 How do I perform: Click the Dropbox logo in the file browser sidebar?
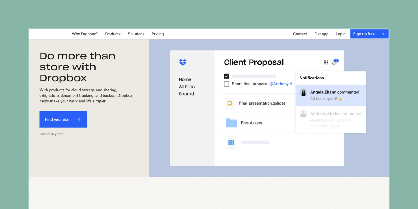183,62
